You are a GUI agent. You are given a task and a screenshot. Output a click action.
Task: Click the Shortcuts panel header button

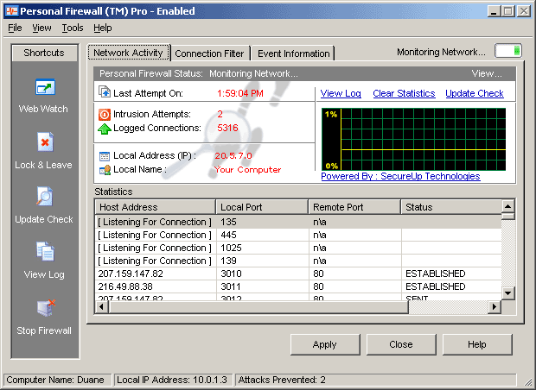44,53
